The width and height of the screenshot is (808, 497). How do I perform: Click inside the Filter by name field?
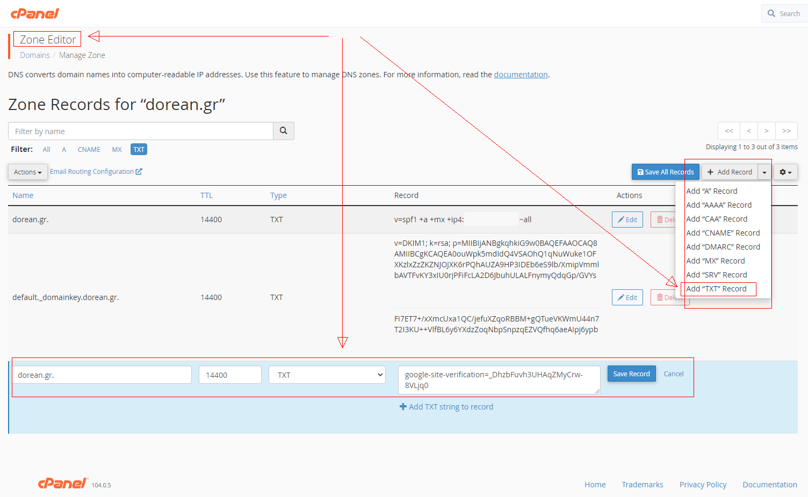point(140,130)
